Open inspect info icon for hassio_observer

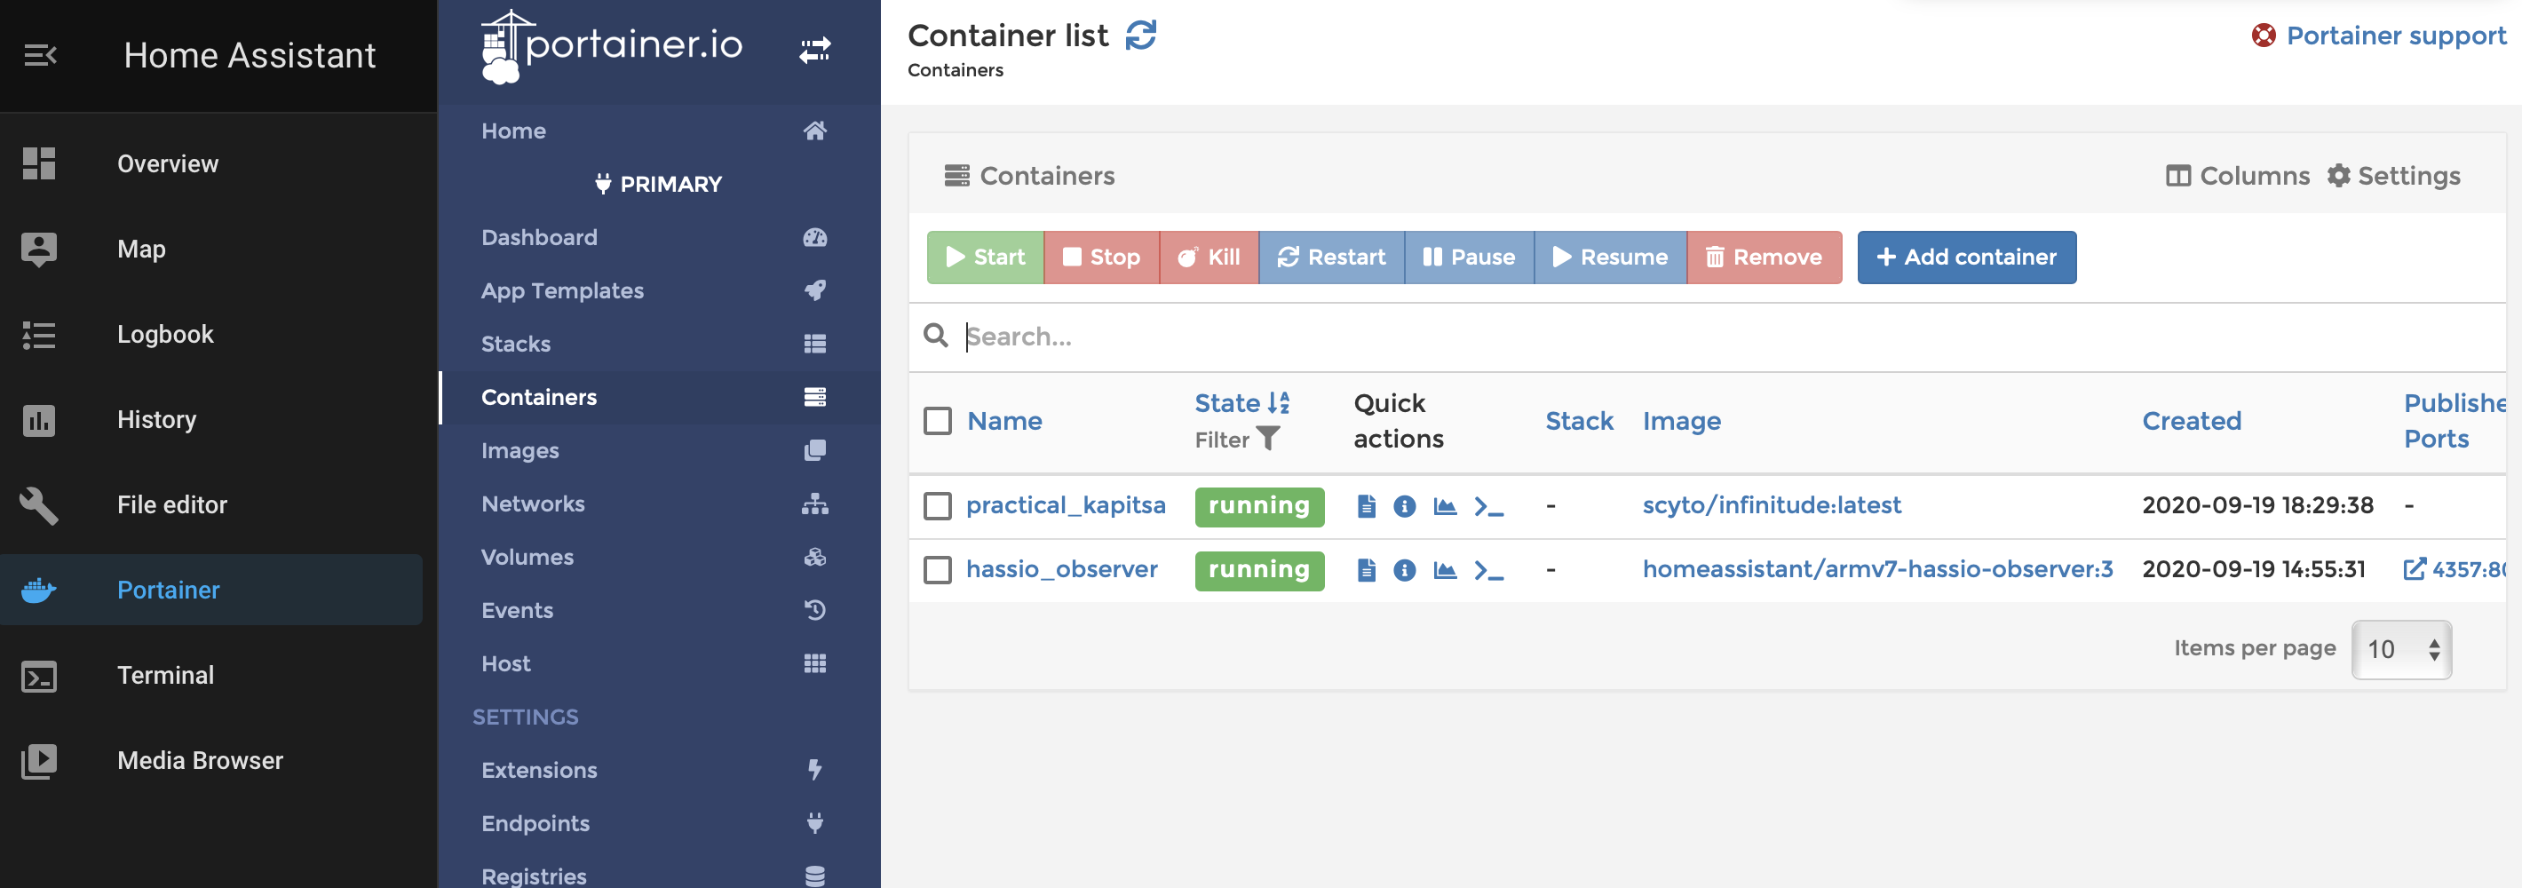pos(1404,570)
